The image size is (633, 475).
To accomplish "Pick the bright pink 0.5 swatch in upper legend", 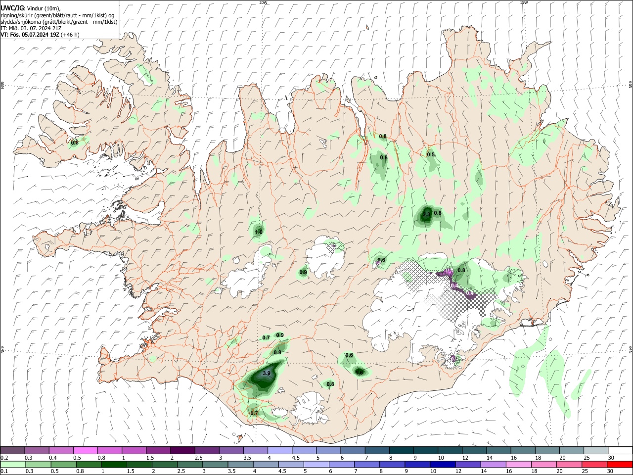I will [x=85, y=451].
